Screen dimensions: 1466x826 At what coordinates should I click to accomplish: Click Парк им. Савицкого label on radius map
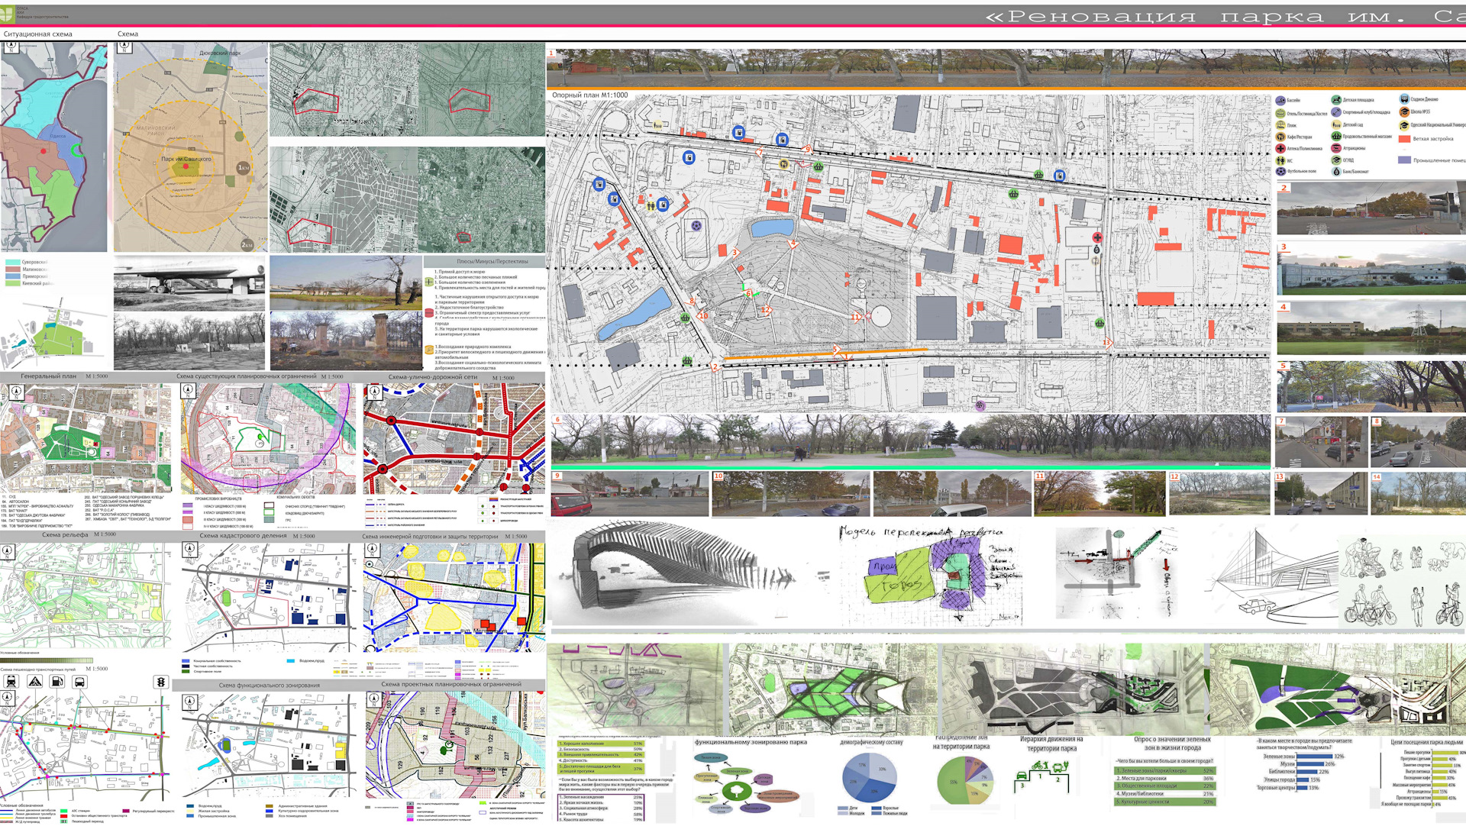186,159
